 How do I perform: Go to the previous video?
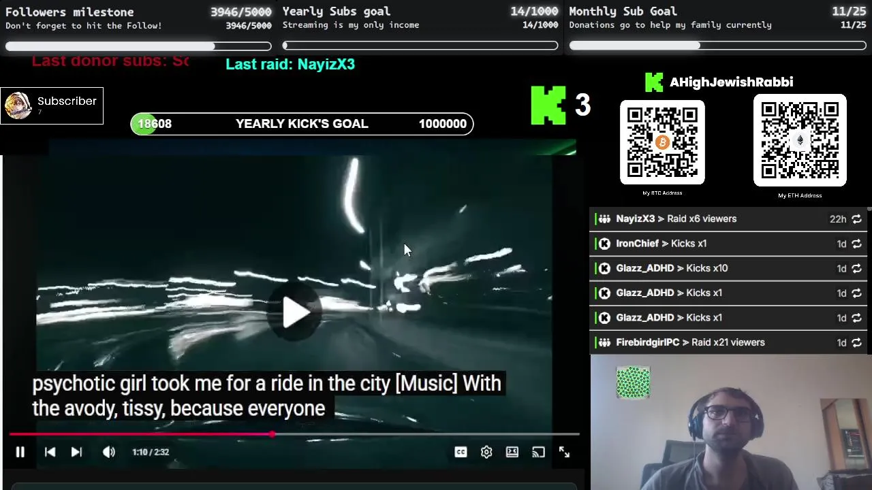[50, 452]
